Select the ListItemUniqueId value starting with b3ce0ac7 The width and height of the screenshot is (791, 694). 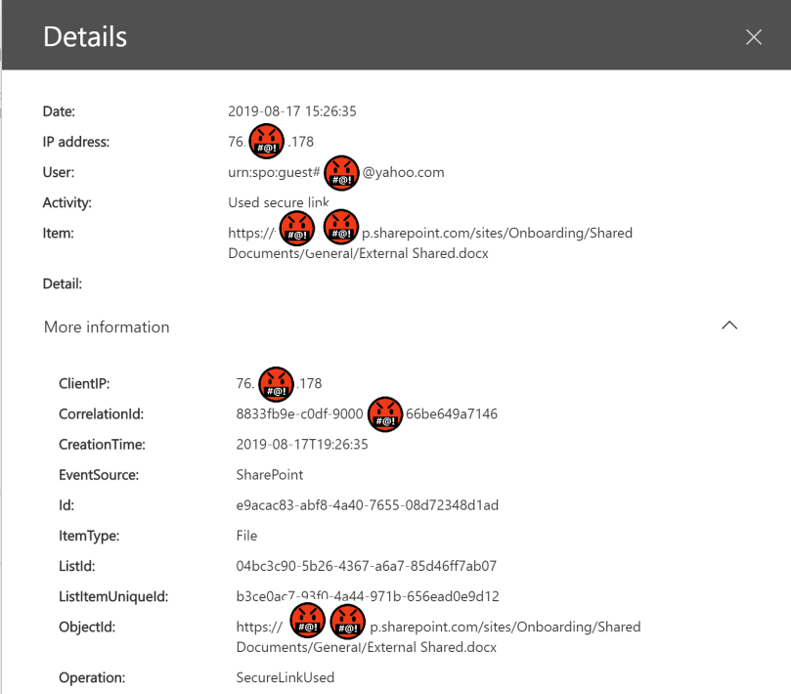tap(368, 596)
